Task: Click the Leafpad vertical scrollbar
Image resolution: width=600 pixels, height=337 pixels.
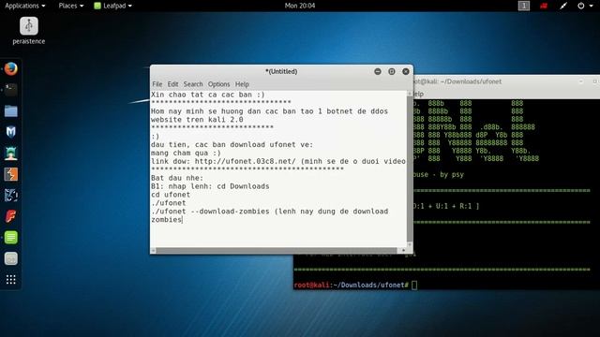Action: [410, 169]
